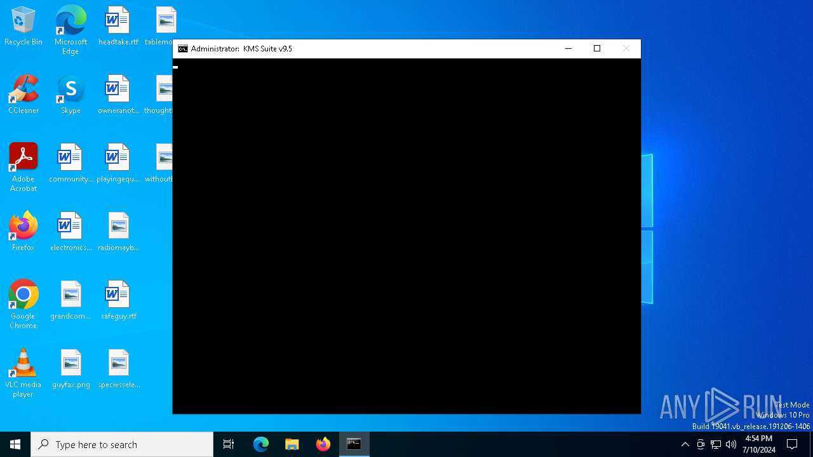Show hidden system tray icons
813x457 pixels.
click(x=685, y=444)
